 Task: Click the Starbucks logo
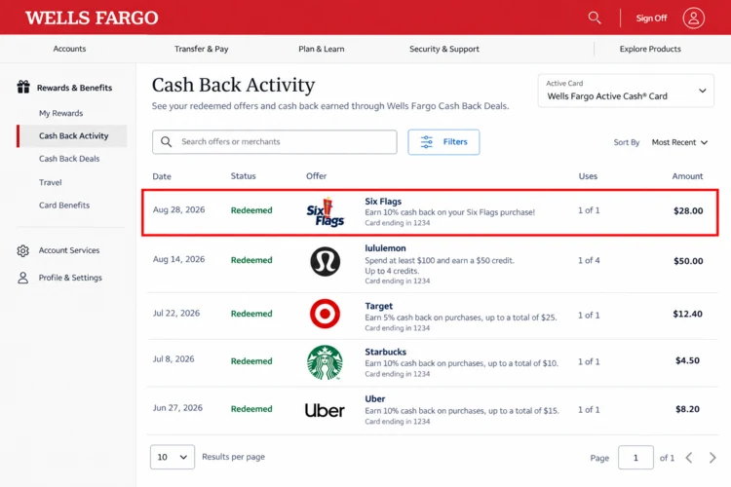point(325,362)
